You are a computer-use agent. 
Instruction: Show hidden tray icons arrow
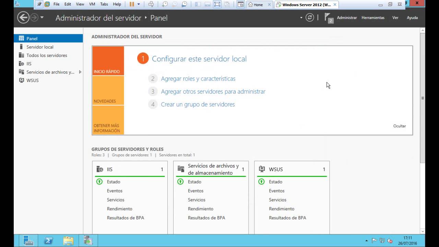coord(367,241)
